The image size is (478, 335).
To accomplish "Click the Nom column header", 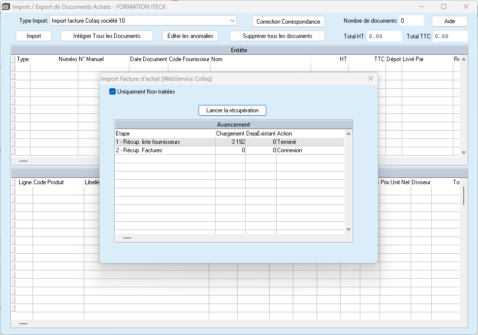I will click(260, 59).
